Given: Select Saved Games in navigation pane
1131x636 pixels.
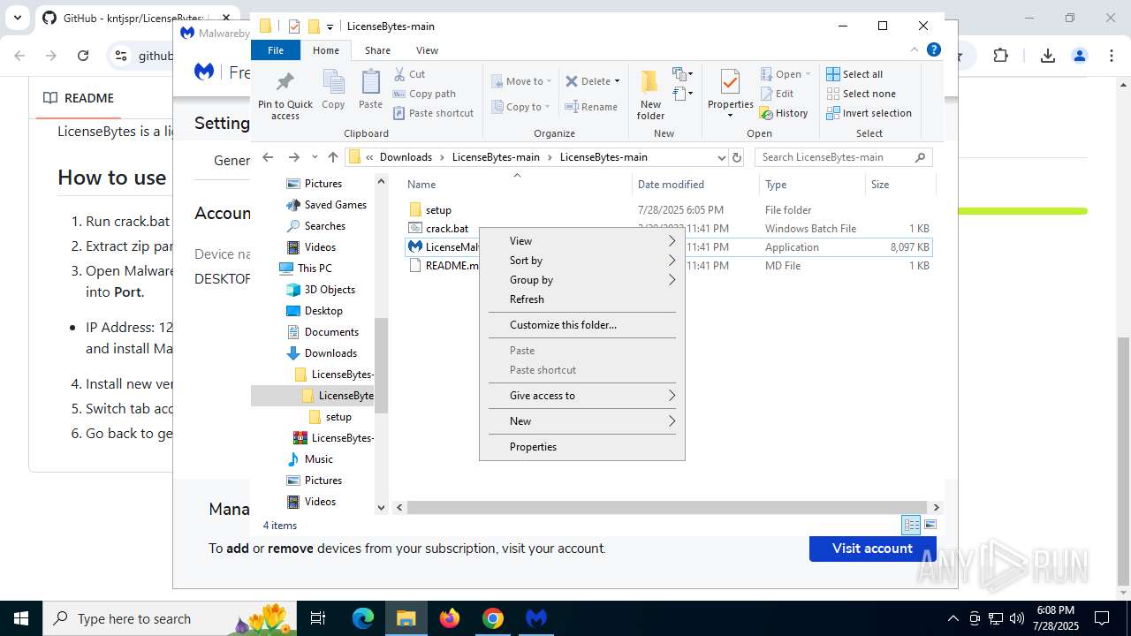Looking at the screenshot, I should tap(335, 205).
